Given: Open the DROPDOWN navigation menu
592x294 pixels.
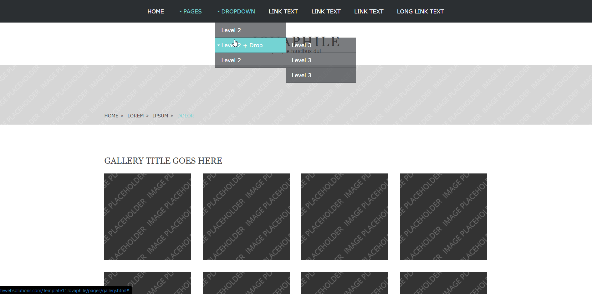Looking at the screenshot, I should [236, 12].
